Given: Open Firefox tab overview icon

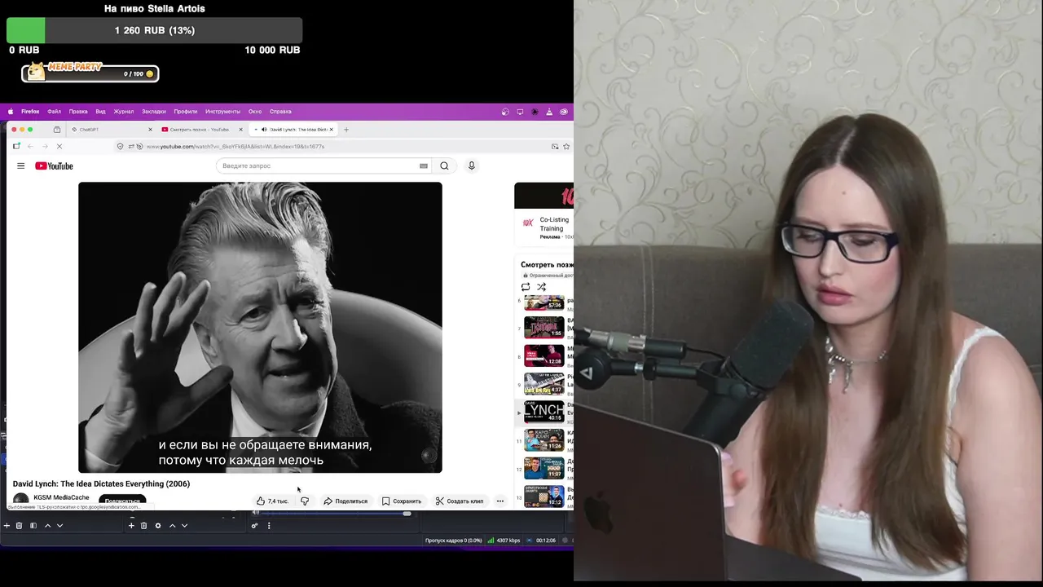Looking at the screenshot, I should (56, 130).
